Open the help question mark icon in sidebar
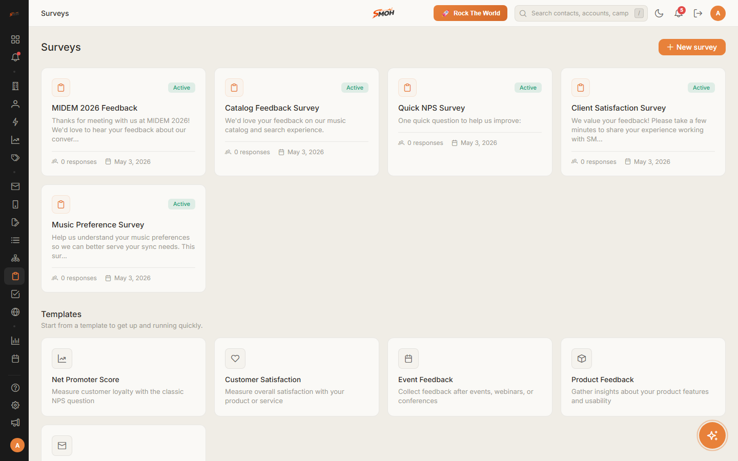This screenshot has width=738, height=461. point(15,388)
